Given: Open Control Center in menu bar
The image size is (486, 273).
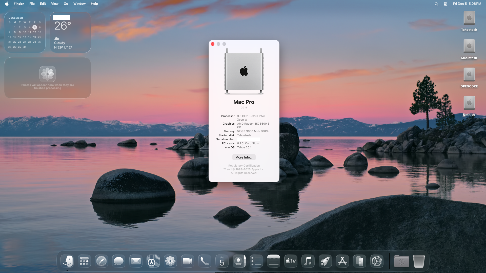Looking at the screenshot, I should (445, 4).
